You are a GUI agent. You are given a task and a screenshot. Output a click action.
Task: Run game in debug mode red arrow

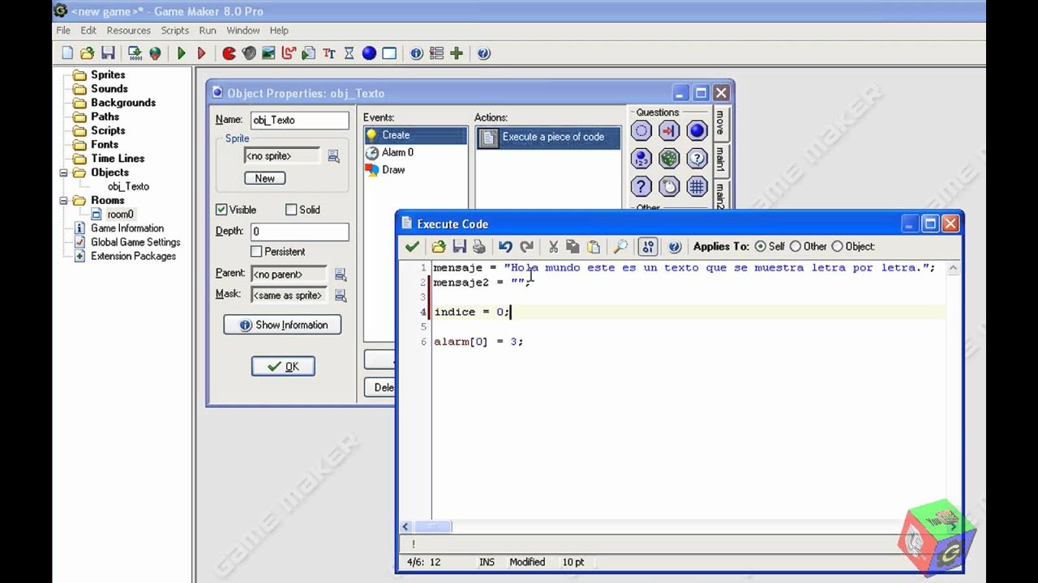pos(202,53)
